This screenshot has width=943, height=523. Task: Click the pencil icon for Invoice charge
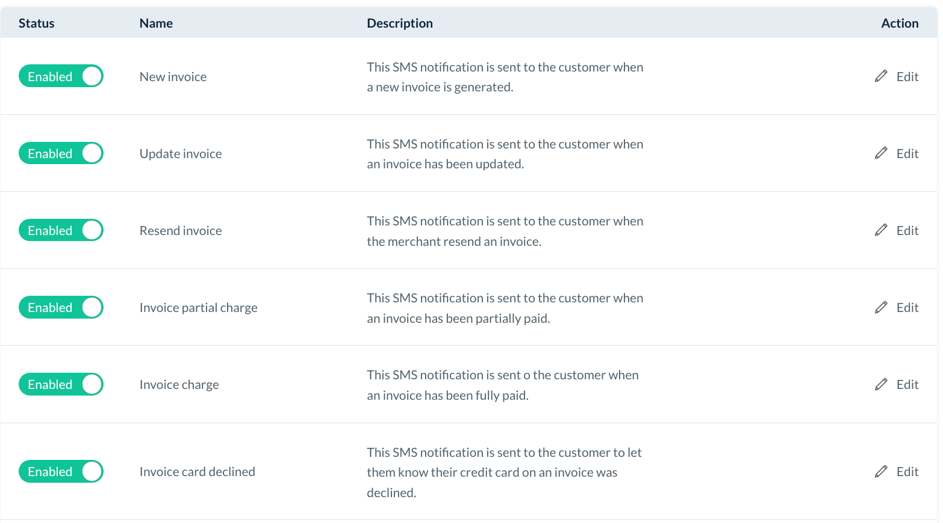[881, 384]
